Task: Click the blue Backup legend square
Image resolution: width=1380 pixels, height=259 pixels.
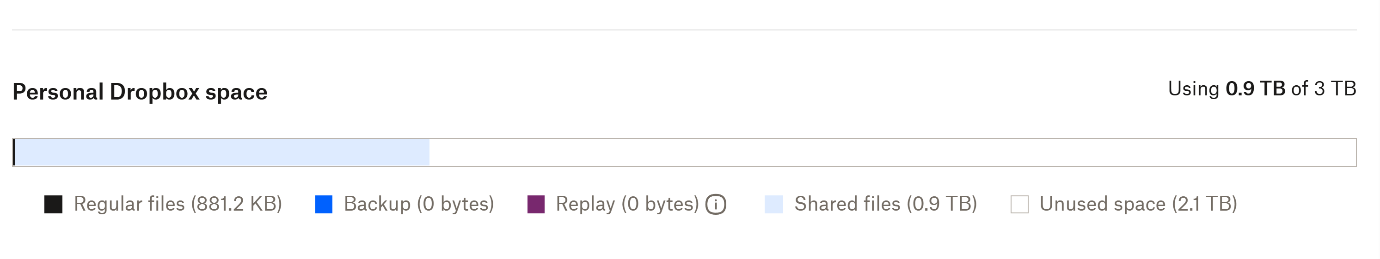Action: (324, 204)
